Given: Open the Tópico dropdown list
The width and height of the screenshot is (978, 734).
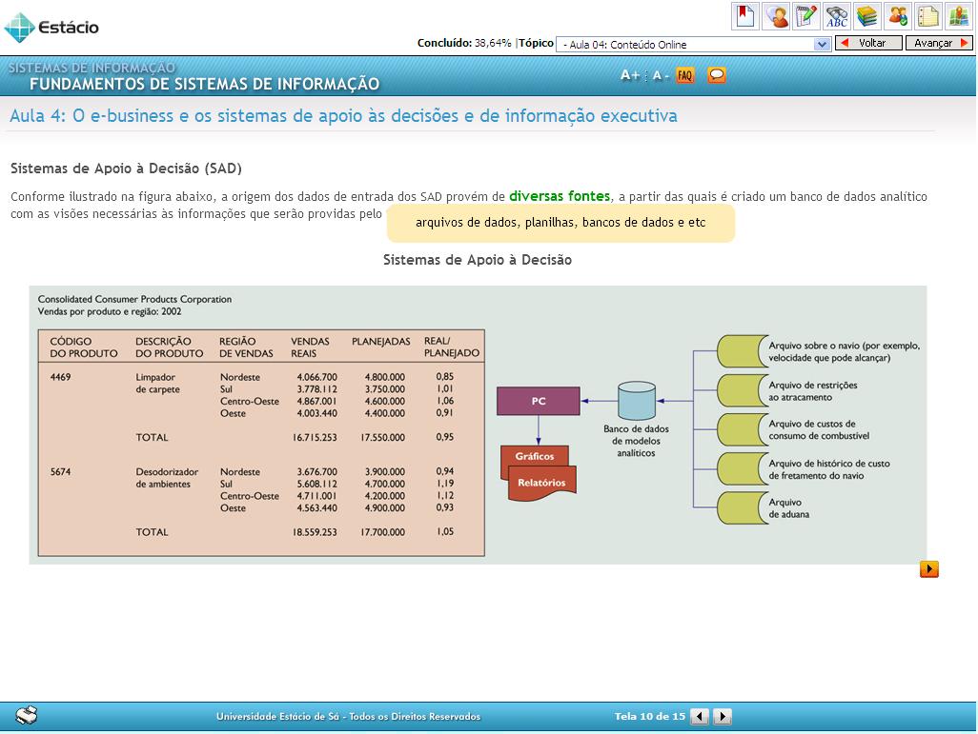Looking at the screenshot, I should coord(693,44).
